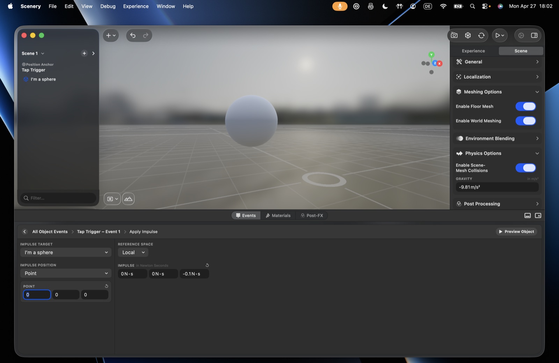Click the back chevron in breadcrumb
The height and width of the screenshot is (363, 559).
24,232
